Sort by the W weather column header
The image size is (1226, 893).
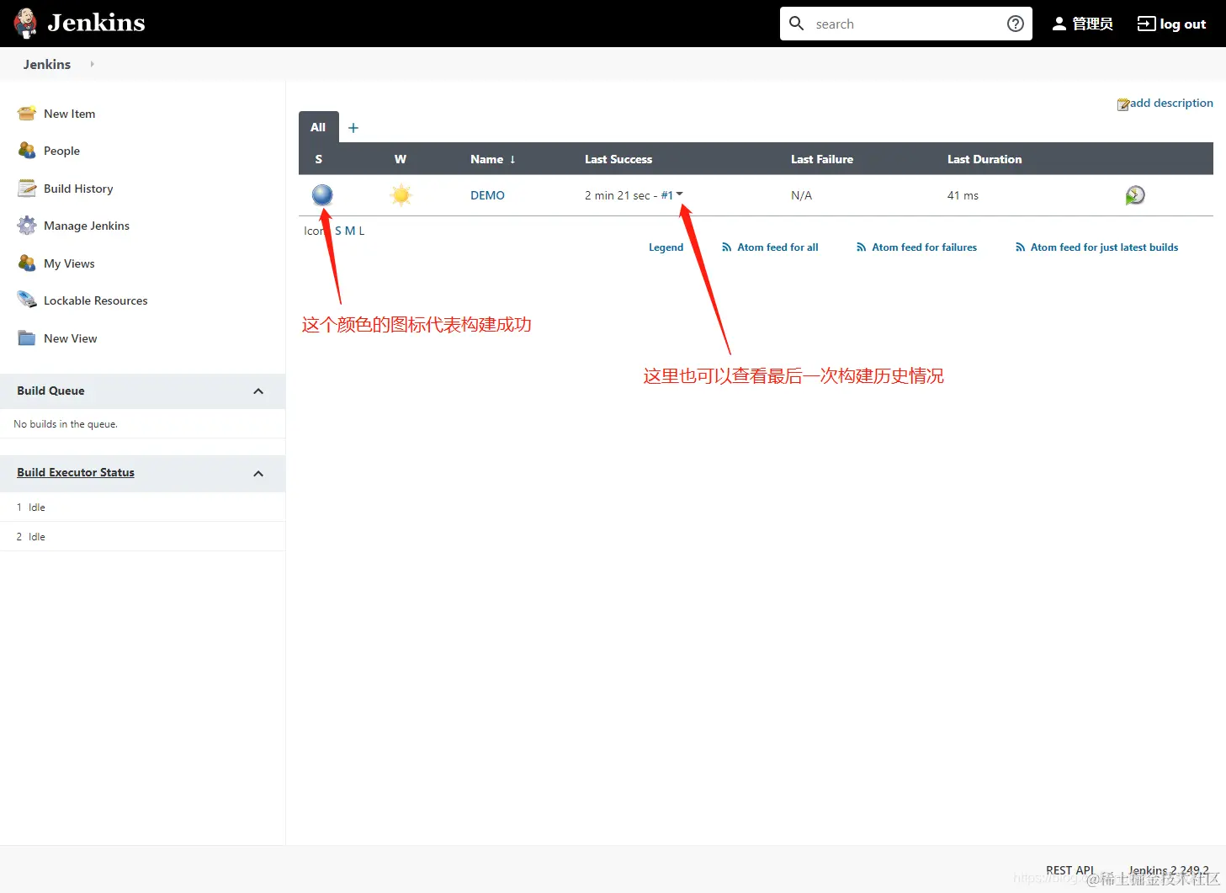point(401,159)
